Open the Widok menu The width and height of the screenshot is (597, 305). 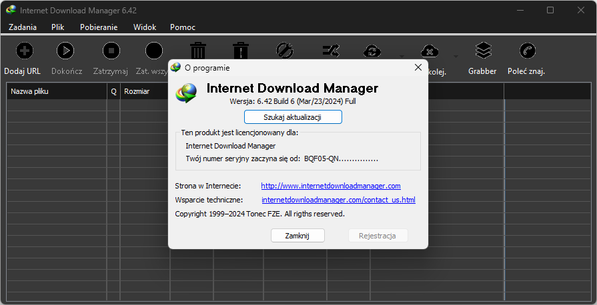tap(145, 27)
